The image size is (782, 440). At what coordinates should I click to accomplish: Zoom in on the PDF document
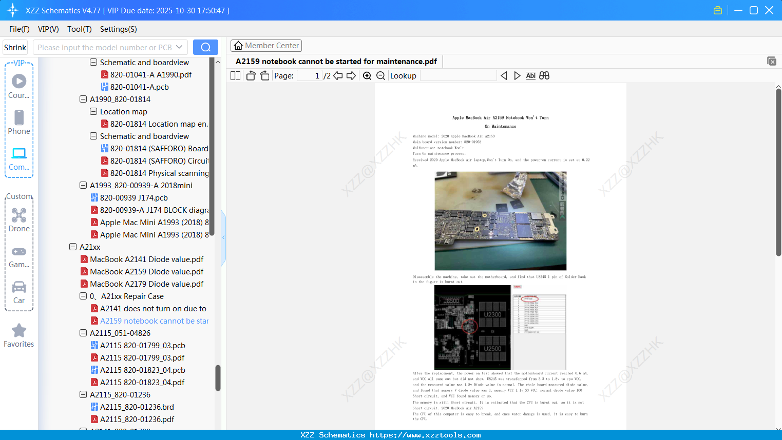[367, 75]
